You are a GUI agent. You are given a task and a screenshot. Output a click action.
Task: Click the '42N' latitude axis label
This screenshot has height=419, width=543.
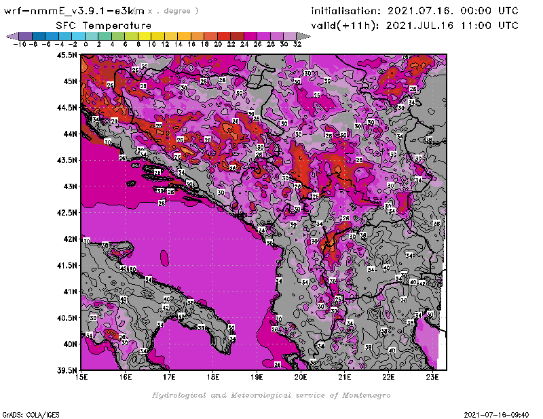coord(71,239)
